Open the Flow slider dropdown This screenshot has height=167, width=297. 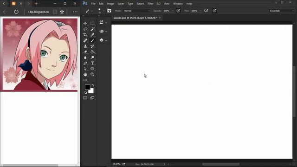200,11
